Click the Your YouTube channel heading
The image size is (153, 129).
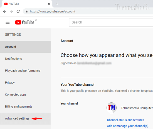click(77, 85)
